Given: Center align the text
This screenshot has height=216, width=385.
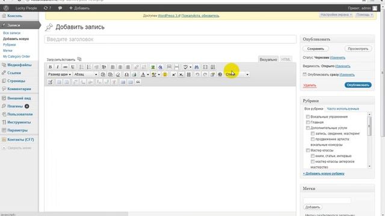Looking at the screenshot, I should (x=120, y=67).
